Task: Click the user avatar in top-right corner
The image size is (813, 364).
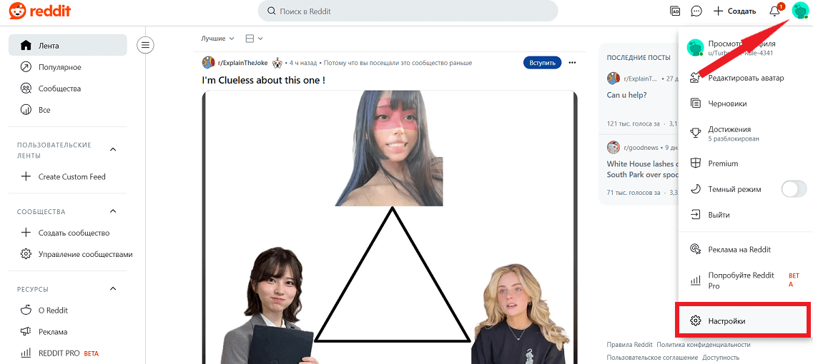Action: click(x=799, y=11)
